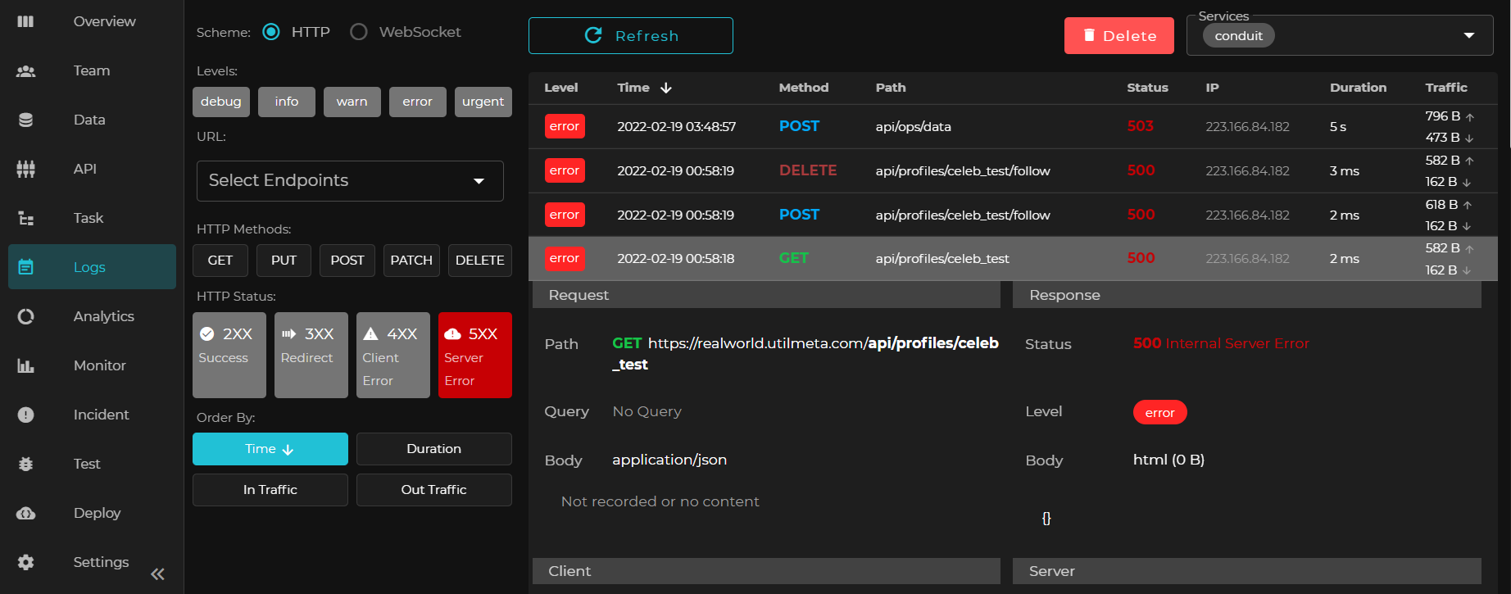Click the refresh arrow icon in Refresh
1511x594 pixels.
593,35
